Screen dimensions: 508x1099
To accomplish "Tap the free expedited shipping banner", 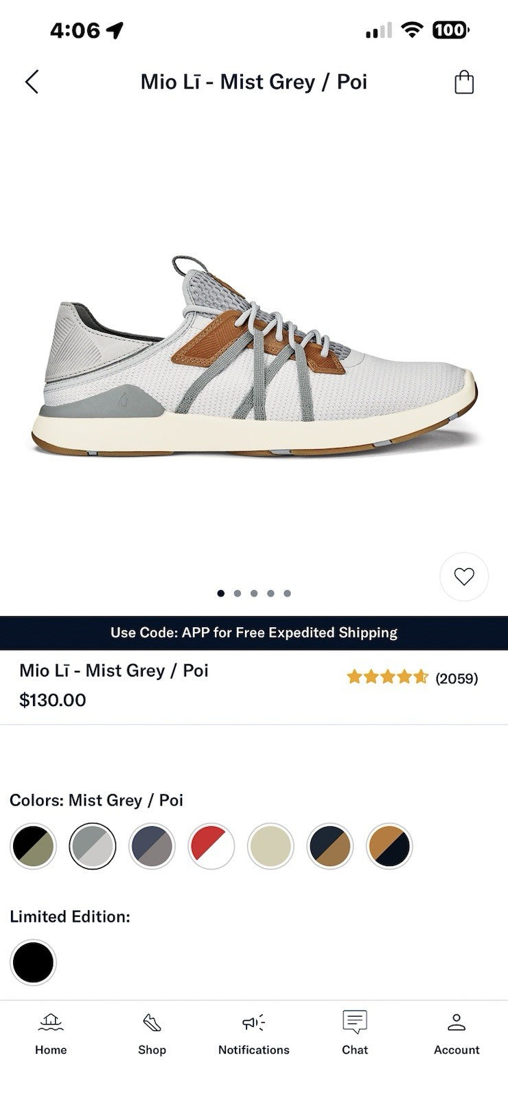I will point(254,633).
